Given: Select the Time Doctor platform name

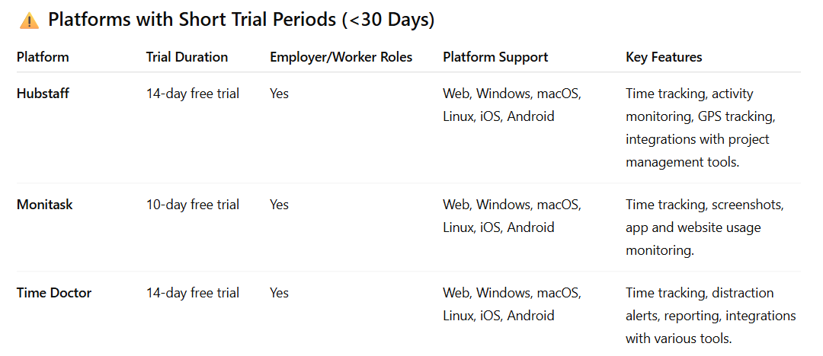Looking at the screenshot, I should coord(54,293).
